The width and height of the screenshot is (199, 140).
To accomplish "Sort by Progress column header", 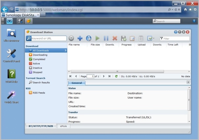I will 127,45.
